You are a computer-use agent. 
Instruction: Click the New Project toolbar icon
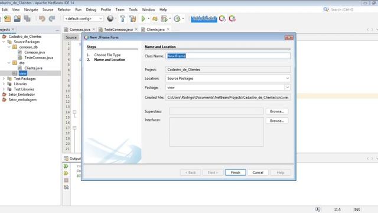pos(8,18)
